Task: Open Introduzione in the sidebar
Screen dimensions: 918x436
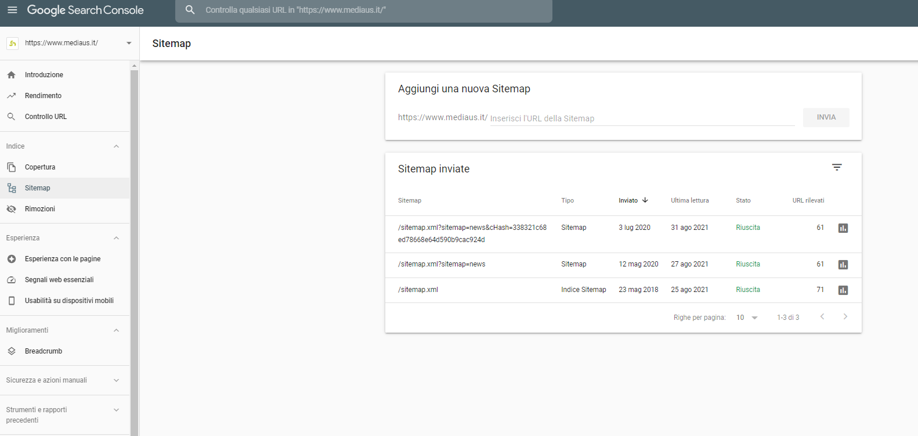Action: (x=65, y=75)
